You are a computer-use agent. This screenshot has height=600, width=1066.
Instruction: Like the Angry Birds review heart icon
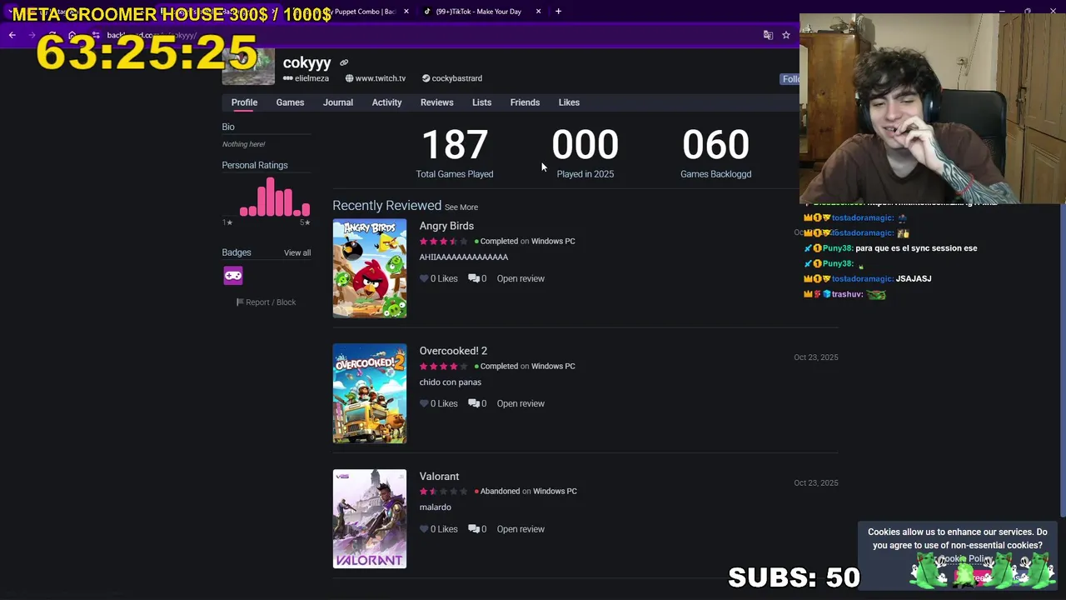point(424,279)
